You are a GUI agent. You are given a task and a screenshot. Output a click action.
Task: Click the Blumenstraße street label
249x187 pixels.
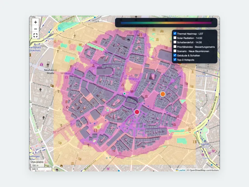click(90, 165)
